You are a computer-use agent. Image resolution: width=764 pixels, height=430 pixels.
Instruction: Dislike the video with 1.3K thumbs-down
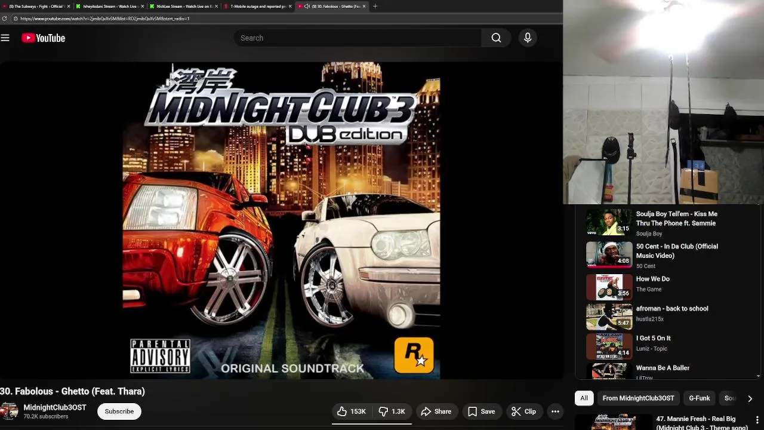coord(392,411)
